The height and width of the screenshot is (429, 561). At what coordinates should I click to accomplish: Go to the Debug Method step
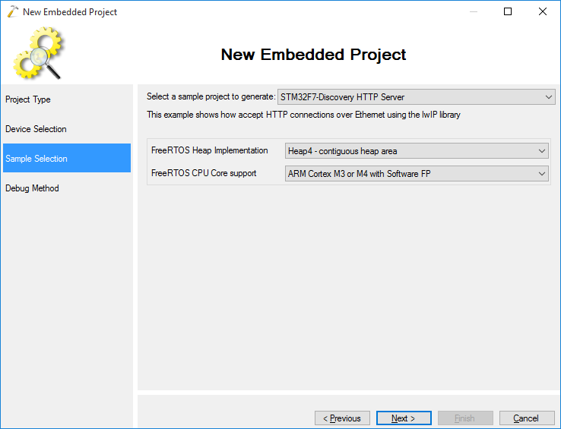click(x=32, y=188)
